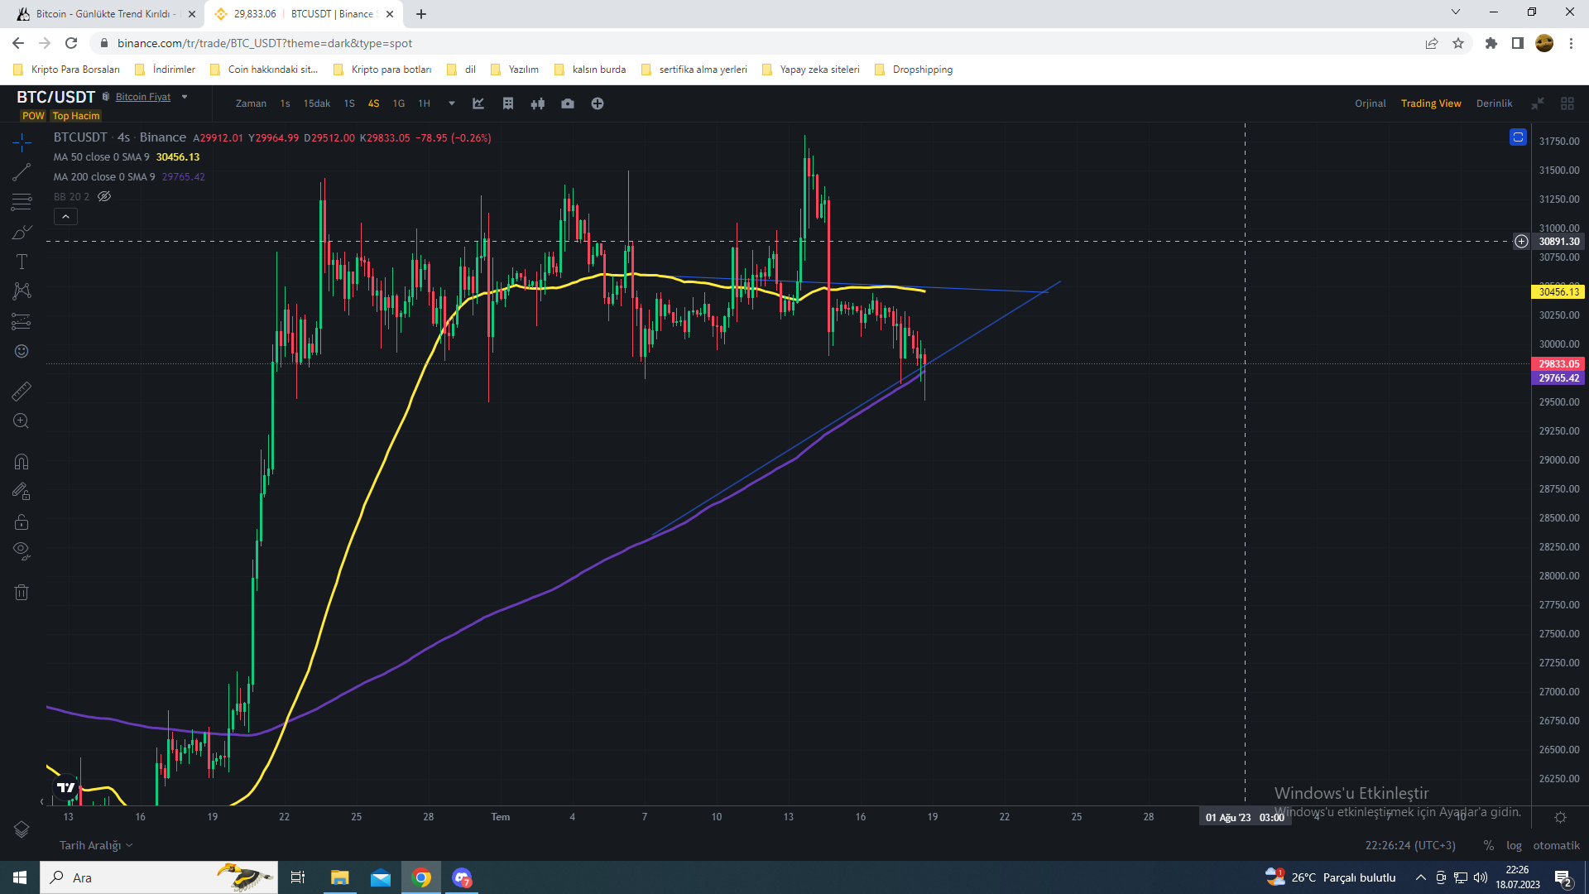Select the brush drawing tool
The height and width of the screenshot is (894, 1589).
tap(22, 232)
